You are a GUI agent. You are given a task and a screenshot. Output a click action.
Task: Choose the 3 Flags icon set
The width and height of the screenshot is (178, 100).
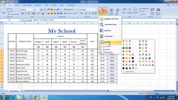[x=127, y=45]
